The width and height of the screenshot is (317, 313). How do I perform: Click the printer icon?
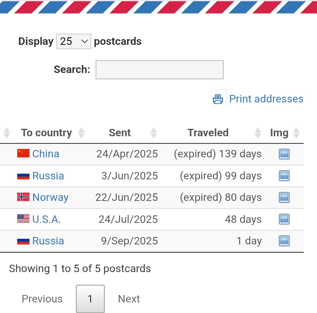218,99
